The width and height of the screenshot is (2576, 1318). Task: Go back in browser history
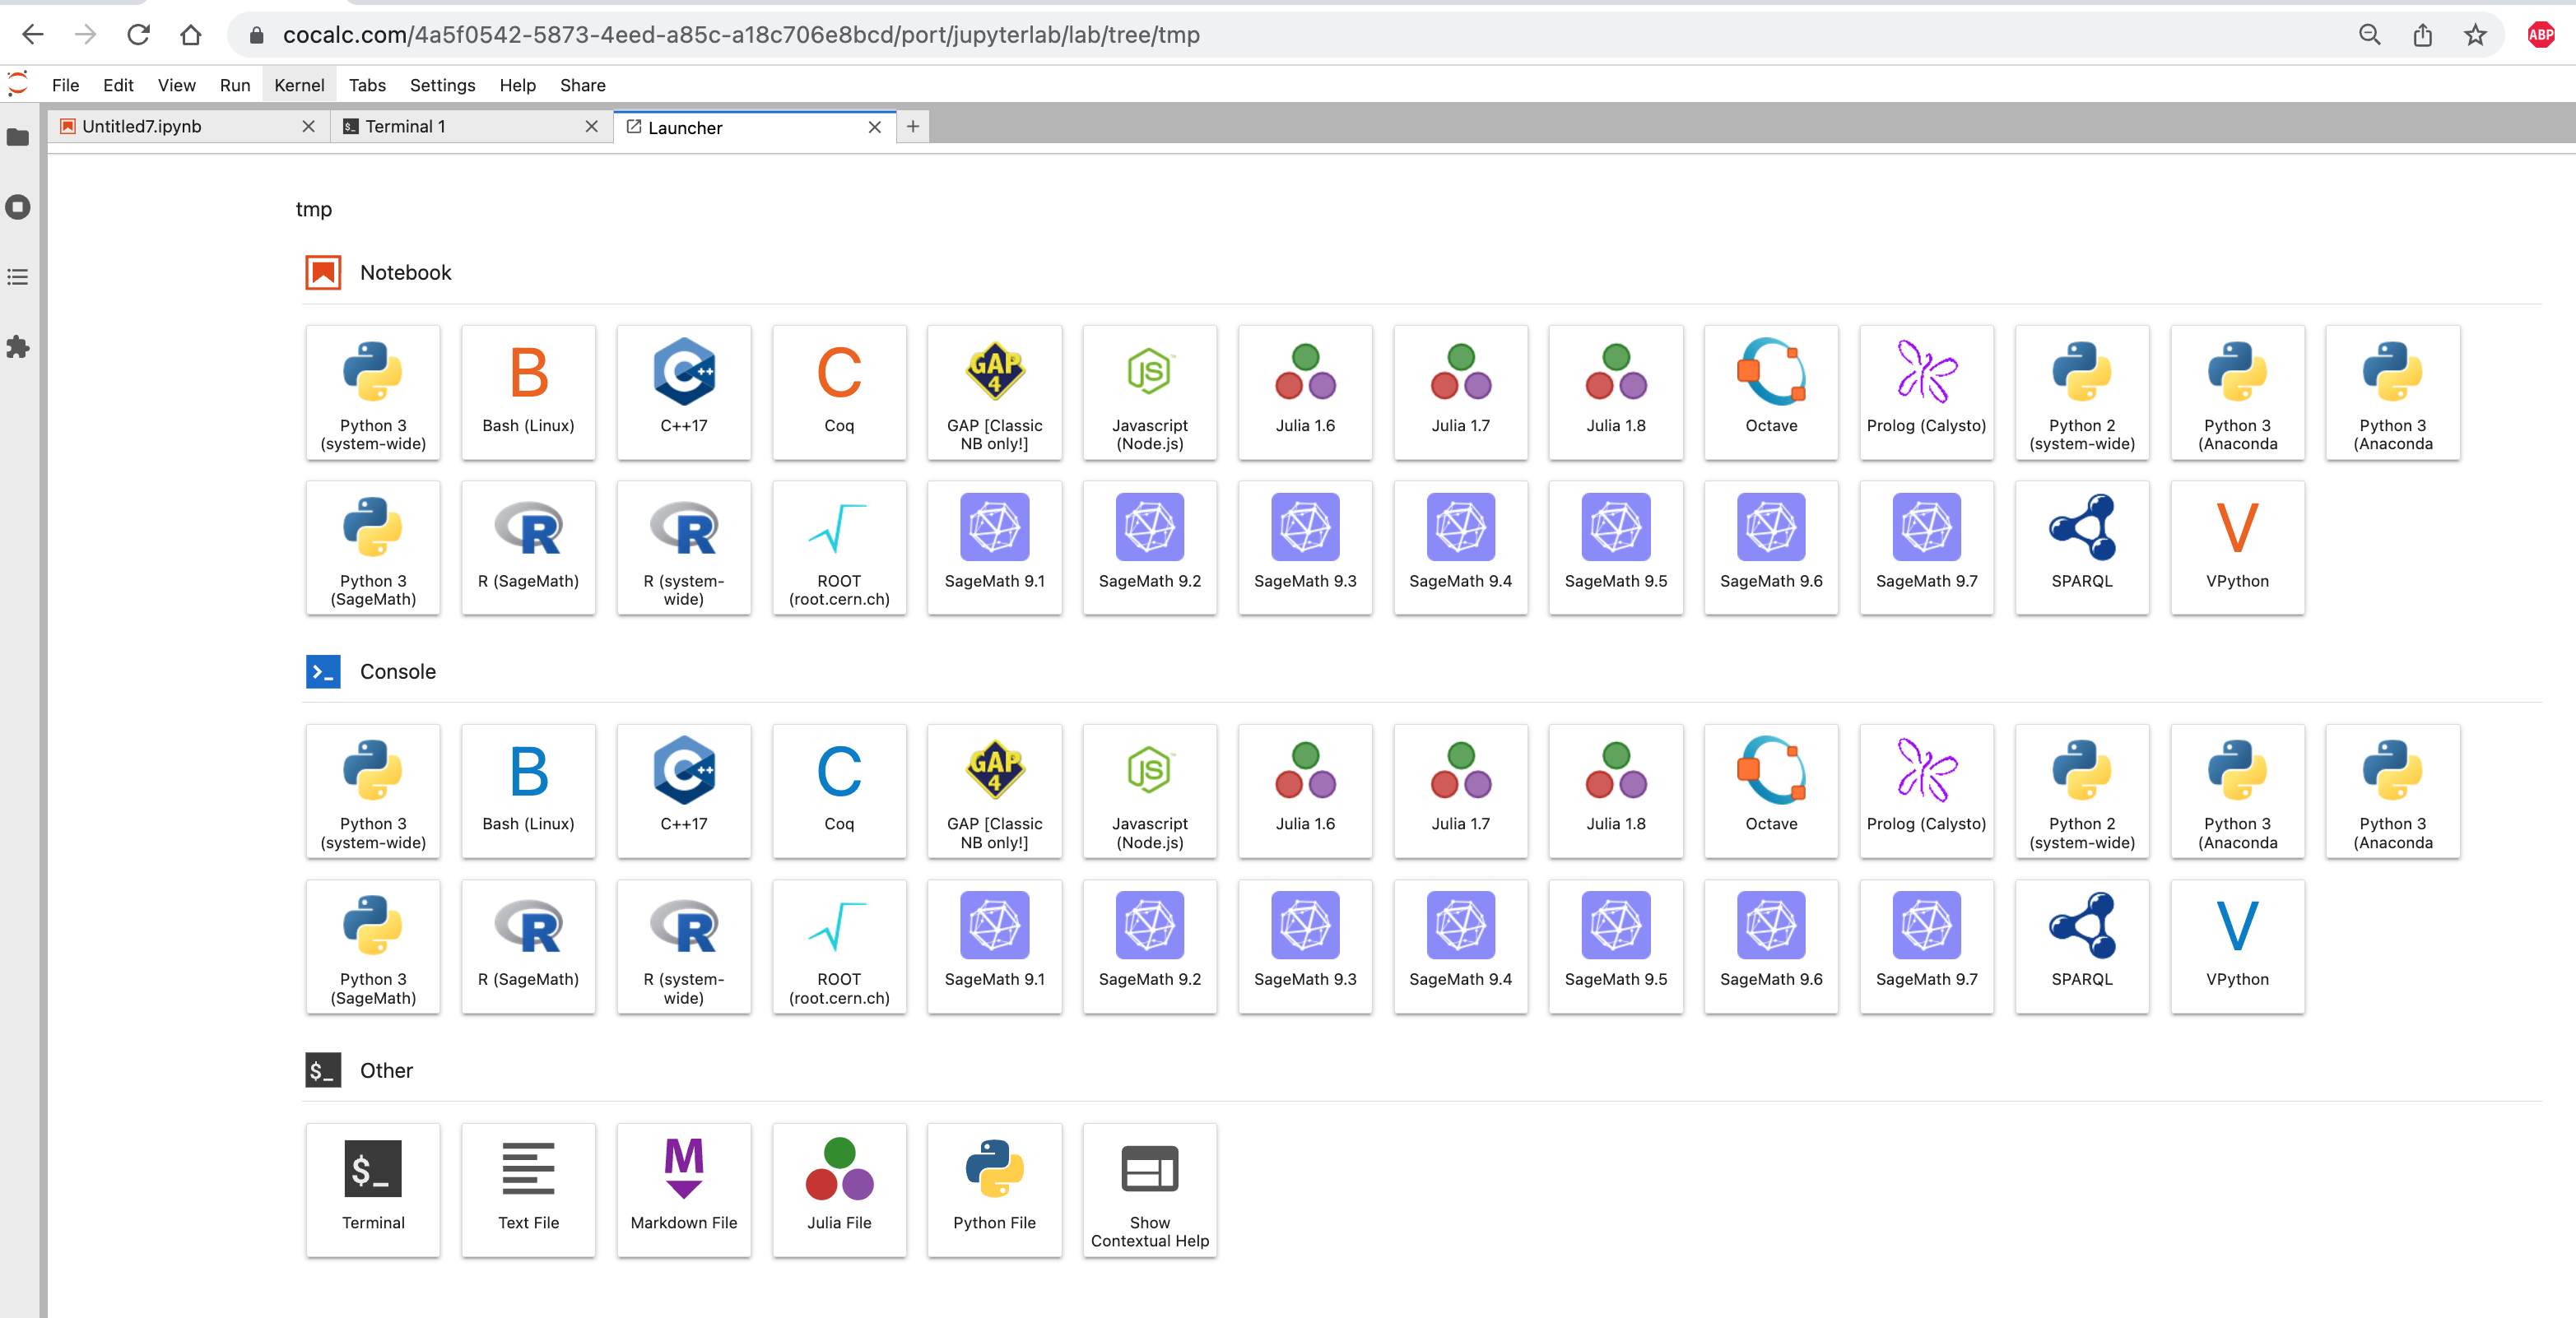coord(32,35)
